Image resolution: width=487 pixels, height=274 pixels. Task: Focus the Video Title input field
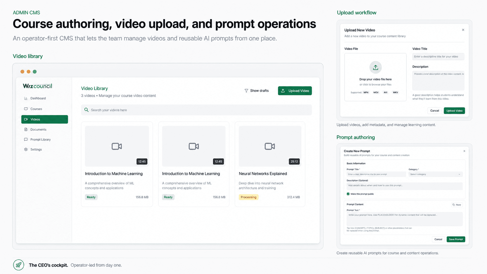point(438,57)
